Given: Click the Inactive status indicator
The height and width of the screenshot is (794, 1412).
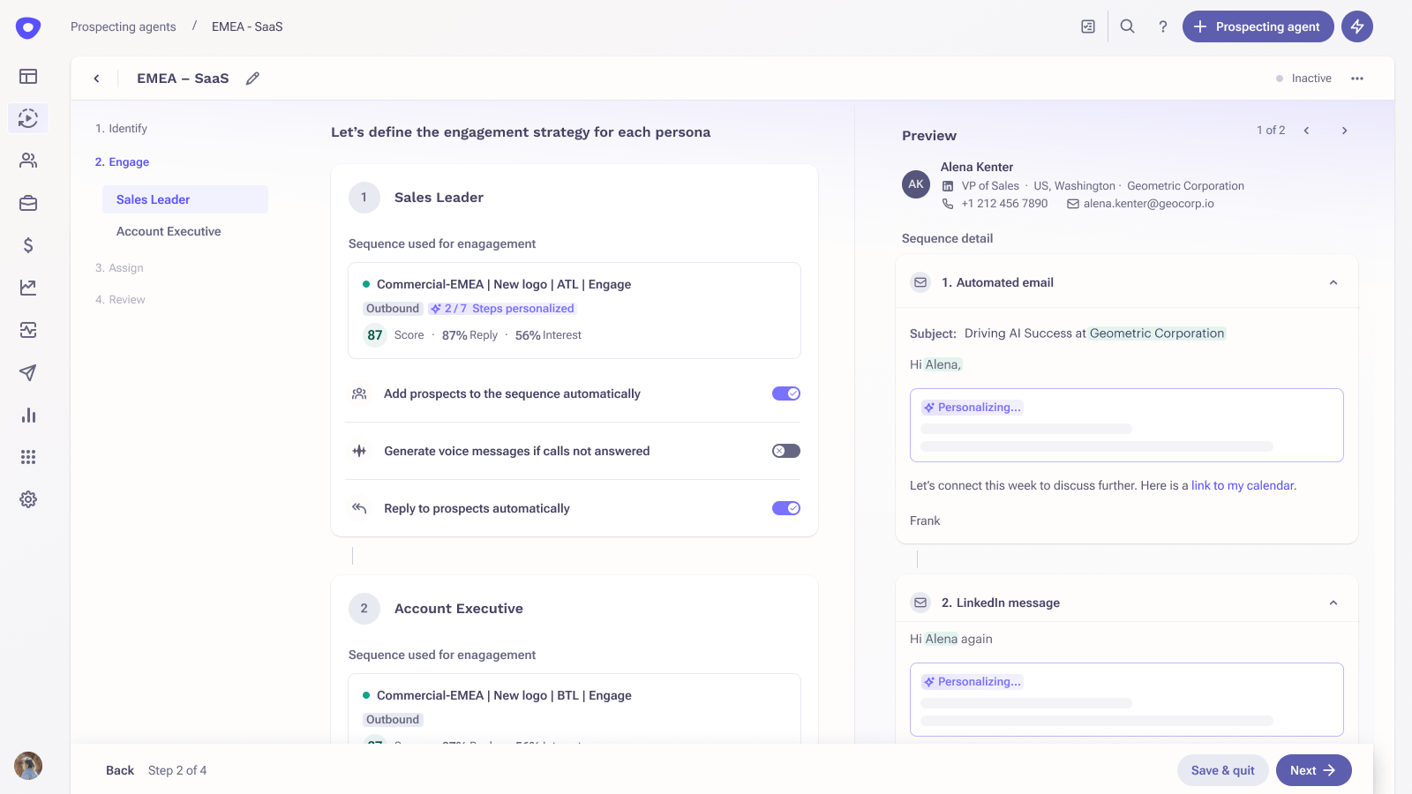Looking at the screenshot, I should [x=1303, y=79].
